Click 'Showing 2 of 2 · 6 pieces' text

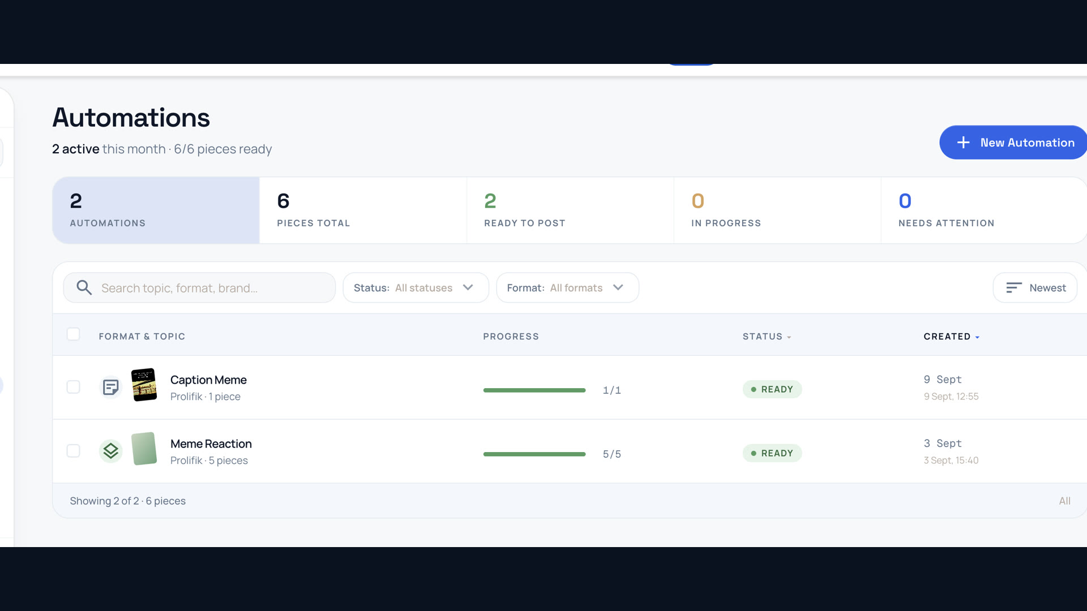(127, 501)
